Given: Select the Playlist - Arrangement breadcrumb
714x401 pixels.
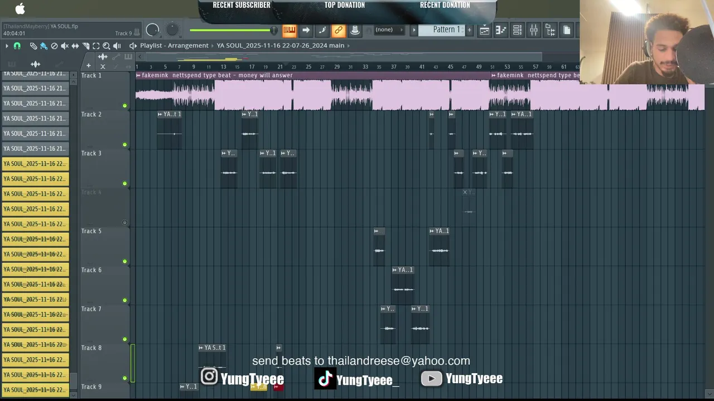Looking at the screenshot, I should click(x=174, y=46).
